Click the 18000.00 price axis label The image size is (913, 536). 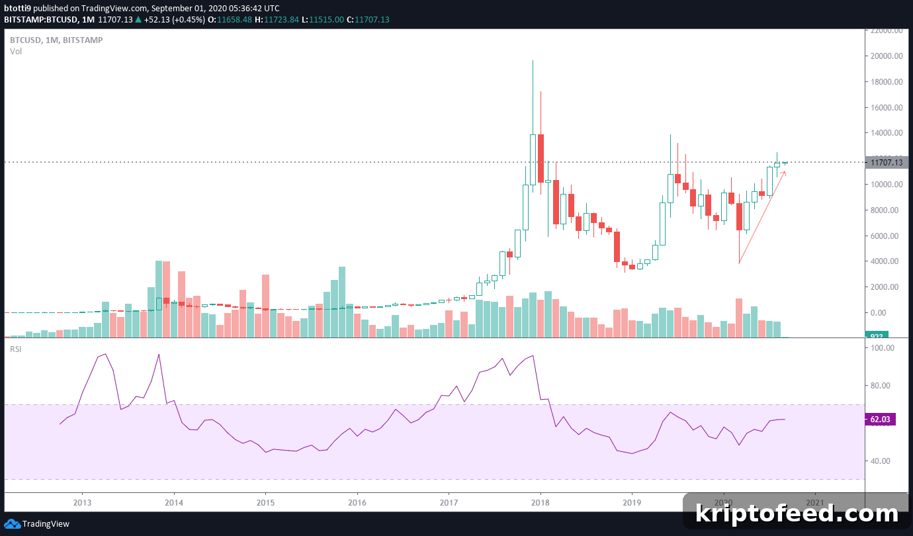(x=887, y=82)
